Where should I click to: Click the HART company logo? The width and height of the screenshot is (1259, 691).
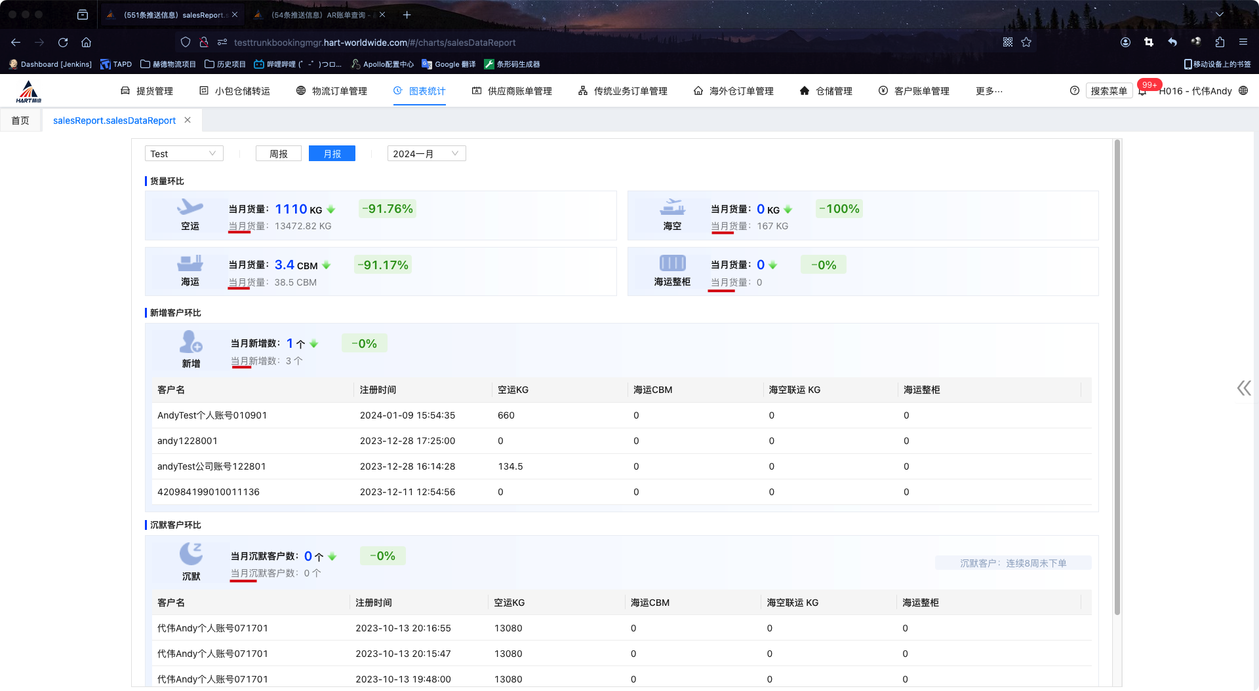coord(29,92)
